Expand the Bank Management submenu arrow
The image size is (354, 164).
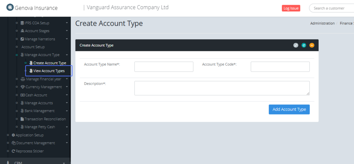tap(67, 111)
